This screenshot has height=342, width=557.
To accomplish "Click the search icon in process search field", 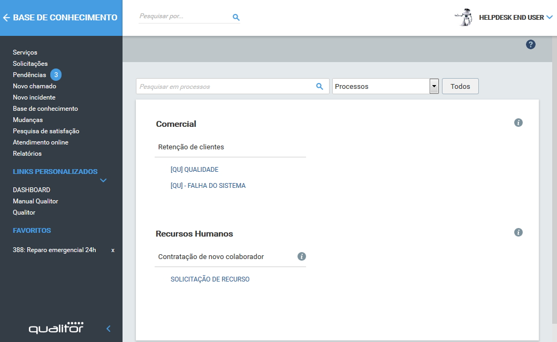I will coord(319,86).
